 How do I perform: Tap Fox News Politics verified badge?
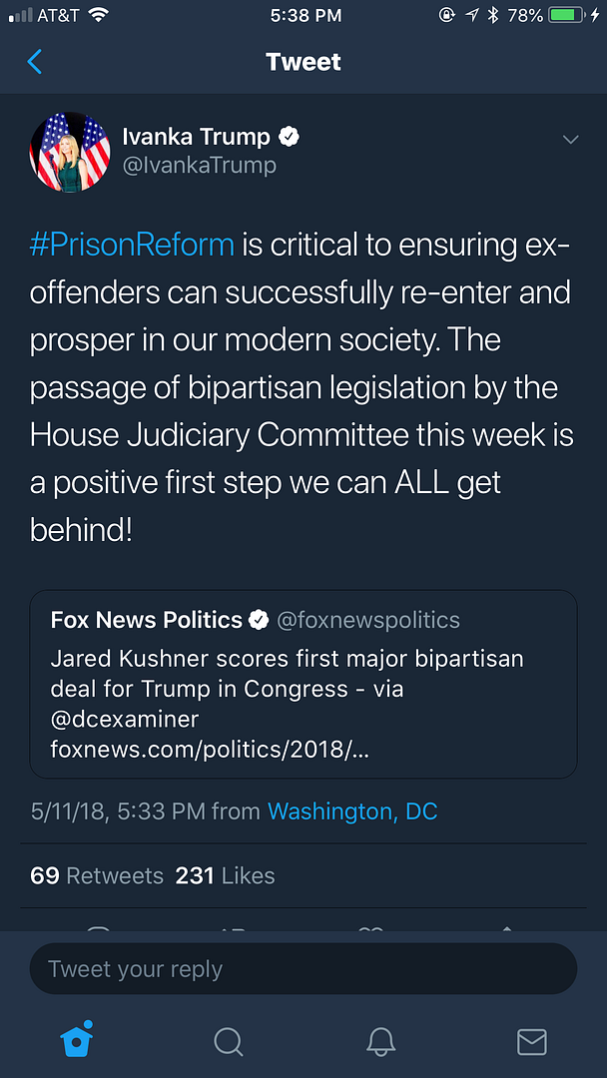259,620
